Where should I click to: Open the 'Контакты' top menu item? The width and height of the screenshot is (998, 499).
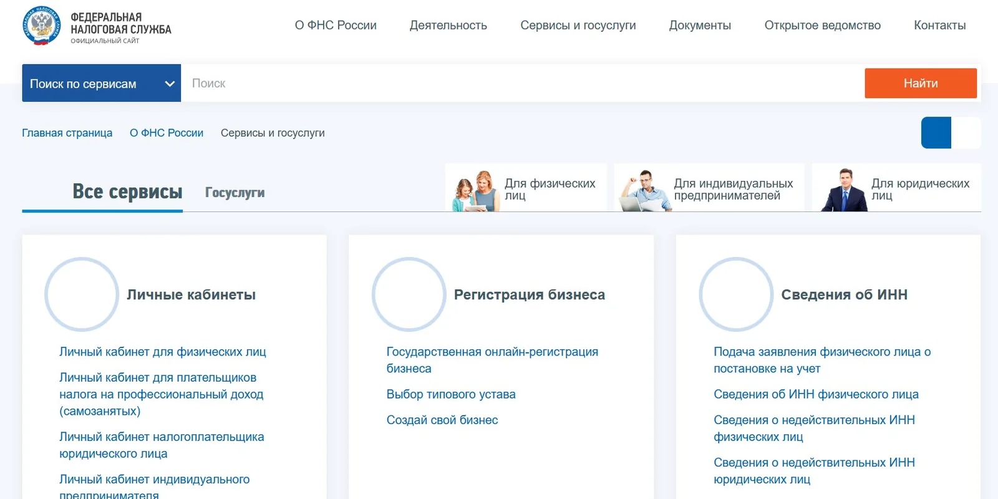click(940, 26)
